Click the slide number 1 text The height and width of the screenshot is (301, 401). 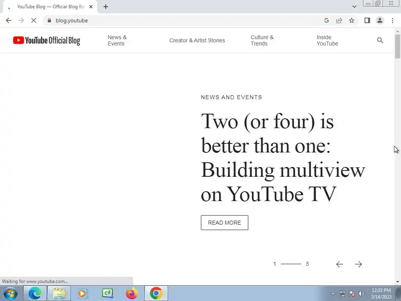click(275, 264)
